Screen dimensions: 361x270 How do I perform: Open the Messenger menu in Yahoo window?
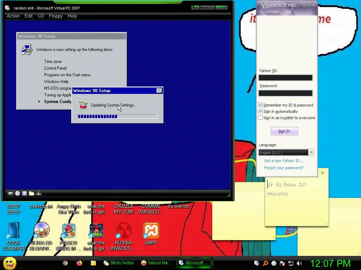269,12
